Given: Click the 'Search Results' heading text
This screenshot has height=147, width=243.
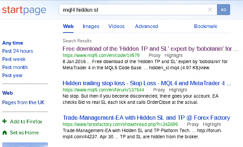Looking at the screenshot, I should click(x=77, y=41).
